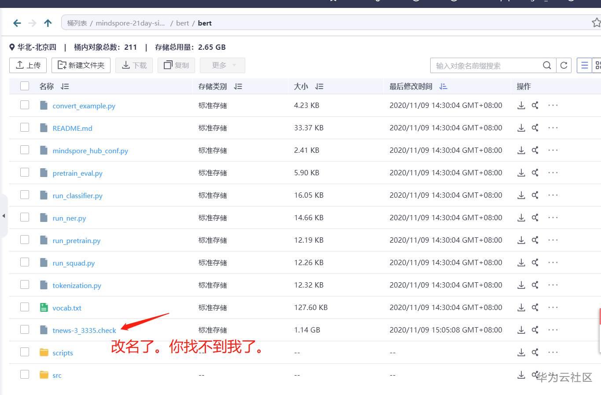Share the pretrain_eval.py file

[535, 173]
